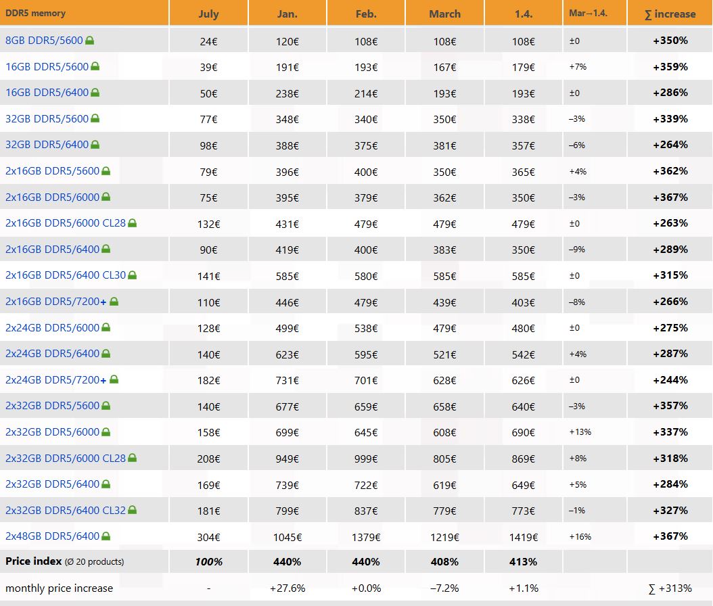Click the DDR5 memory header cell
Screen dimensions: 713x606
coord(34,14)
